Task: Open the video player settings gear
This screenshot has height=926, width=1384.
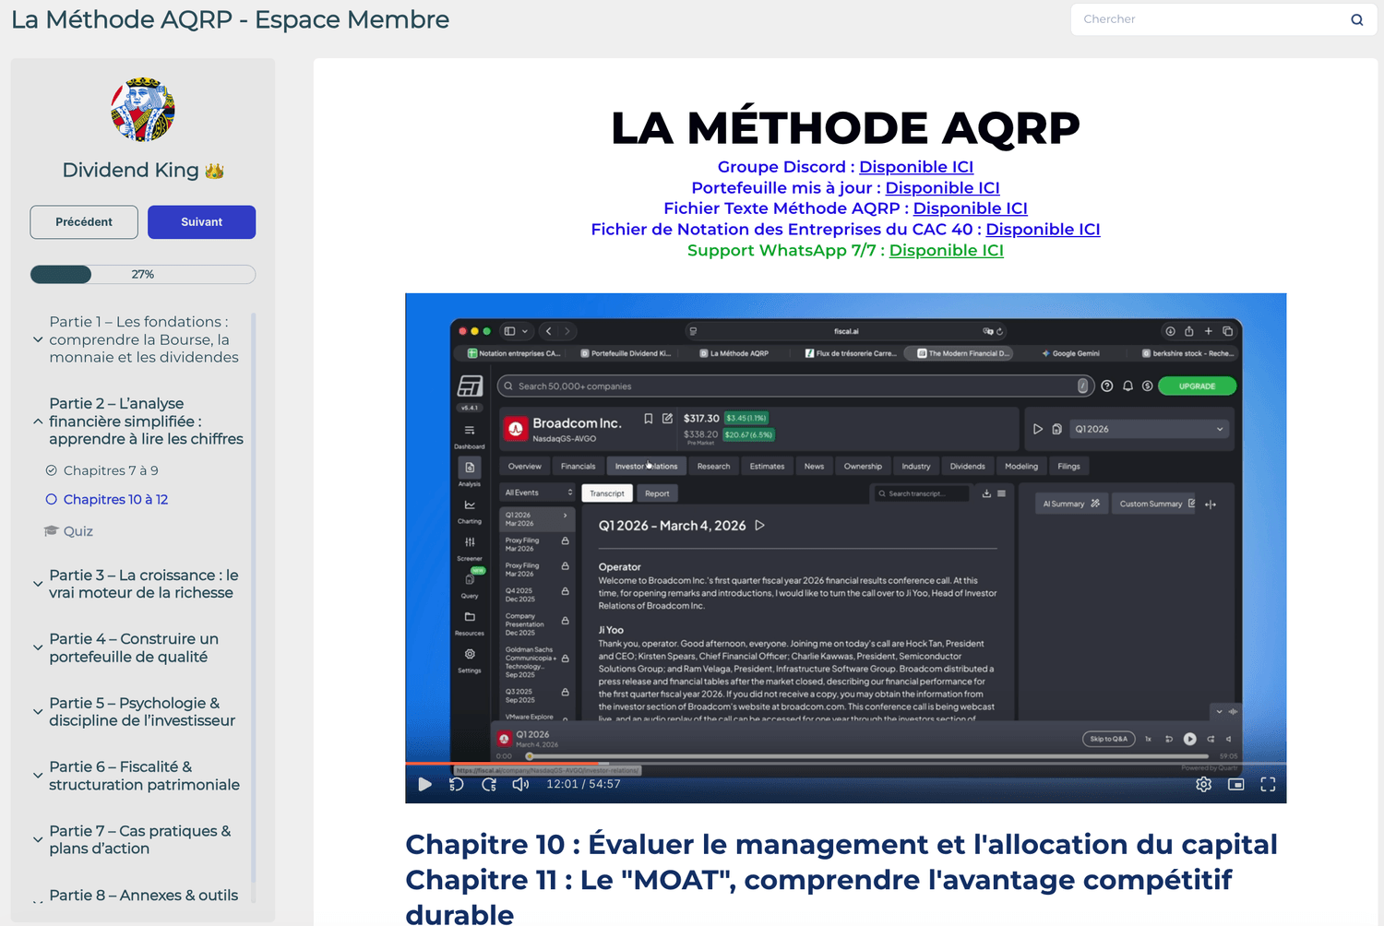Action: pos(1203,784)
